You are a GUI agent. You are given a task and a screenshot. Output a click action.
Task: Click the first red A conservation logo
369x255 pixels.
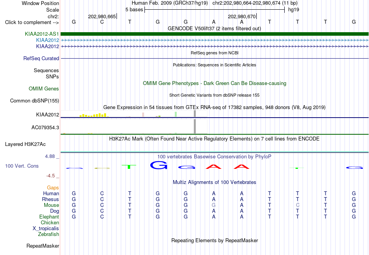pyautogui.click(x=214, y=167)
